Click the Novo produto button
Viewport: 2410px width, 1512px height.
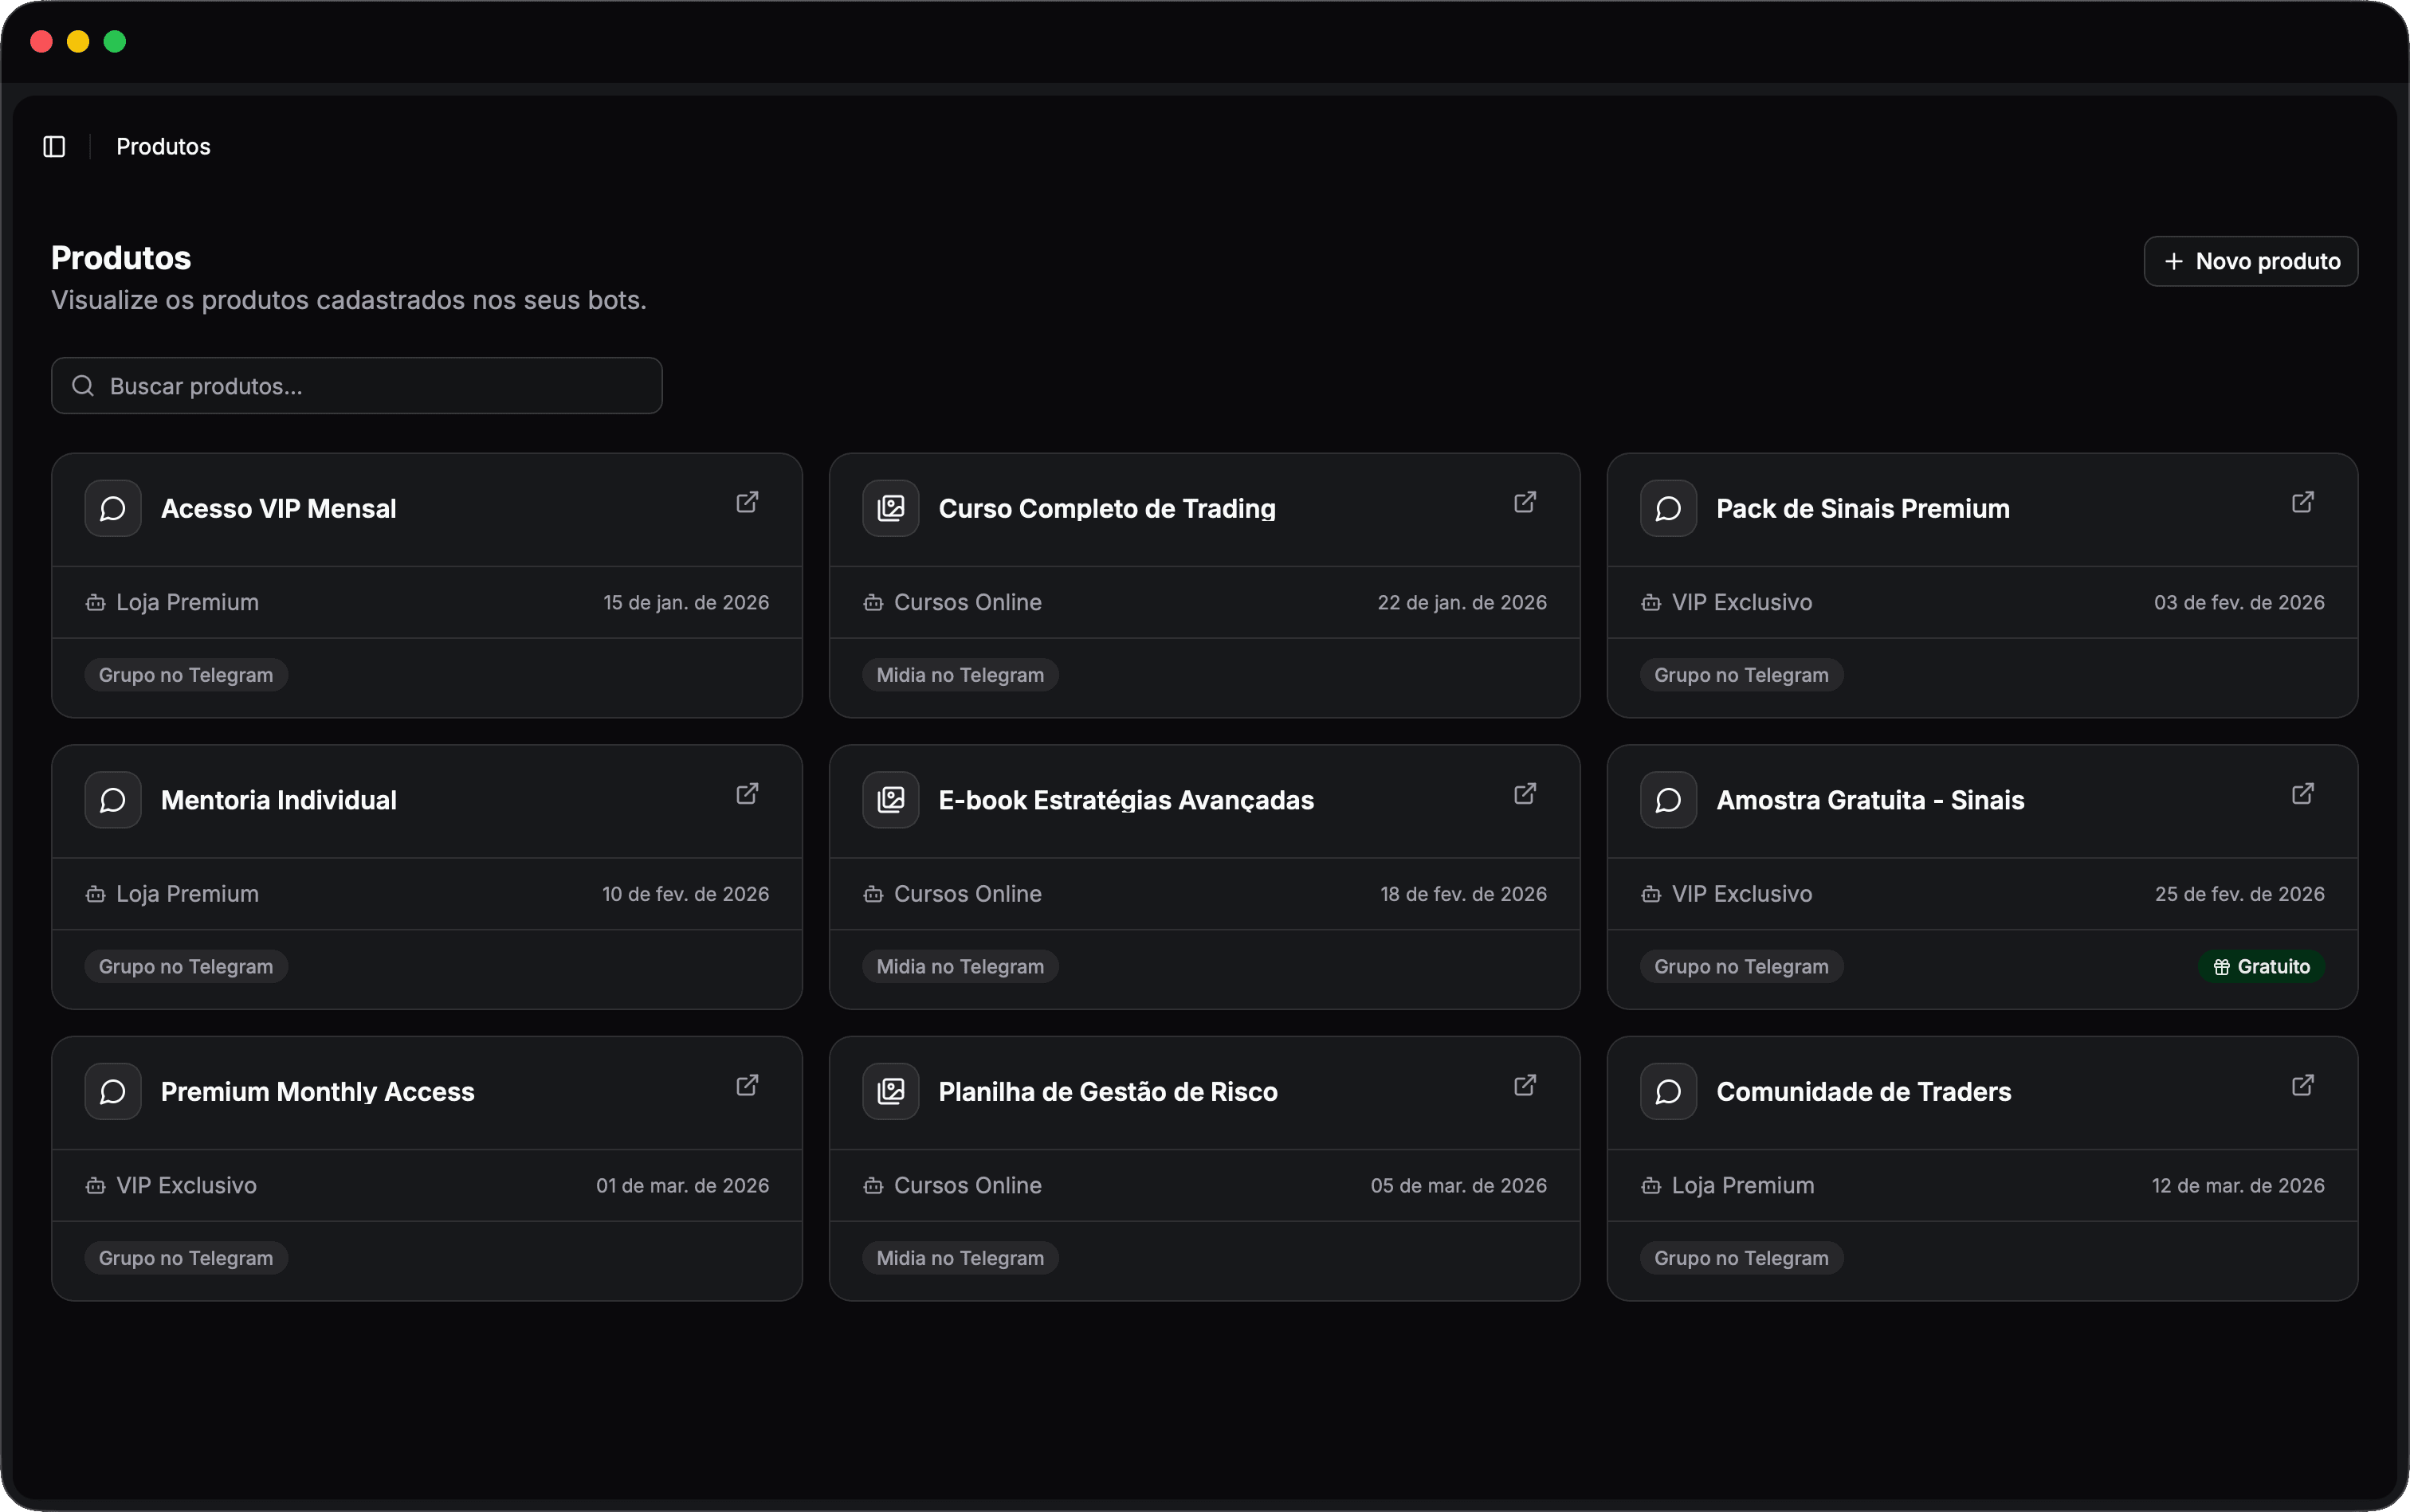click(2250, 261)
